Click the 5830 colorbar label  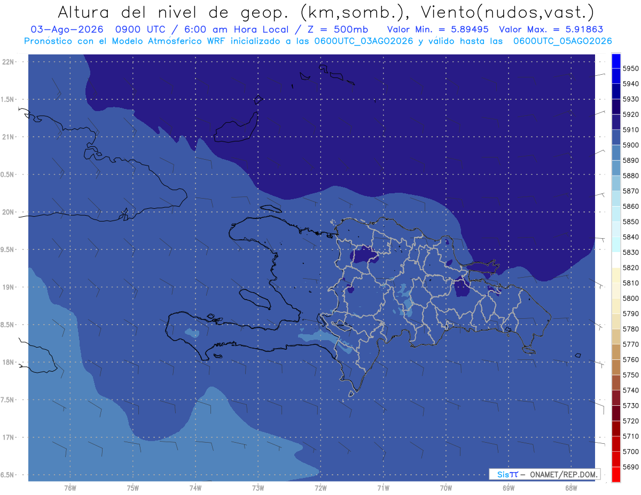click(x=630, y=252)
